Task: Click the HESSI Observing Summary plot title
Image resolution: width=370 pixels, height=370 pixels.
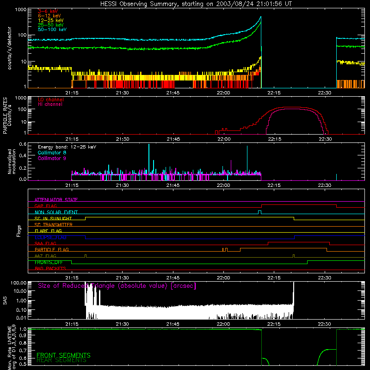Action: point(196,4)
